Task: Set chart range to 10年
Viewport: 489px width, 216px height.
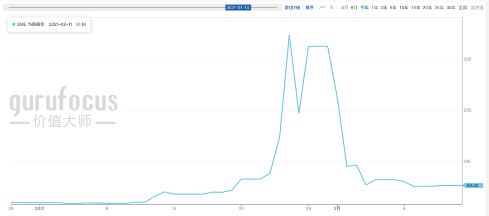Action: (x=404, y=8)
